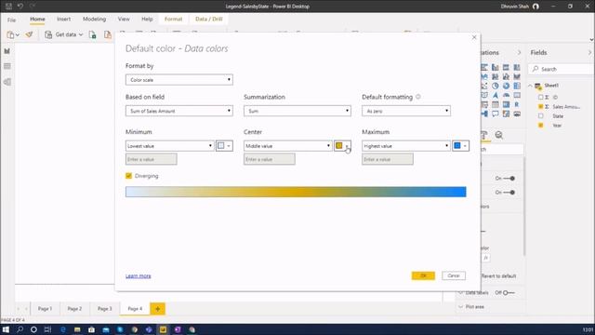Viewport: 595px width, 335px height.
Task: Collapse the Fields pane chevron
Action: (589, 52)
